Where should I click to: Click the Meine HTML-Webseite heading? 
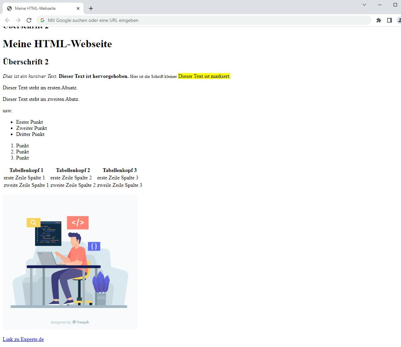57,44
